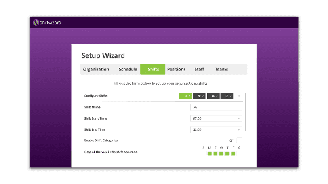
Task: Uncheck the Wednesday day box
Action: coord(221,154)
